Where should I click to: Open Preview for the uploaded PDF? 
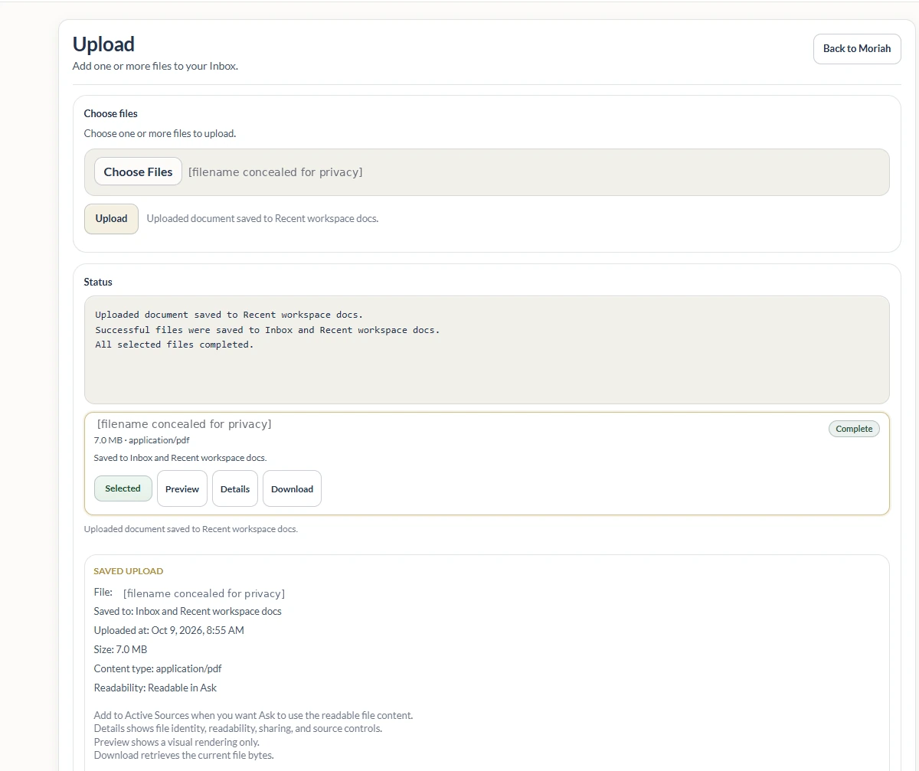tap(182, 488)
